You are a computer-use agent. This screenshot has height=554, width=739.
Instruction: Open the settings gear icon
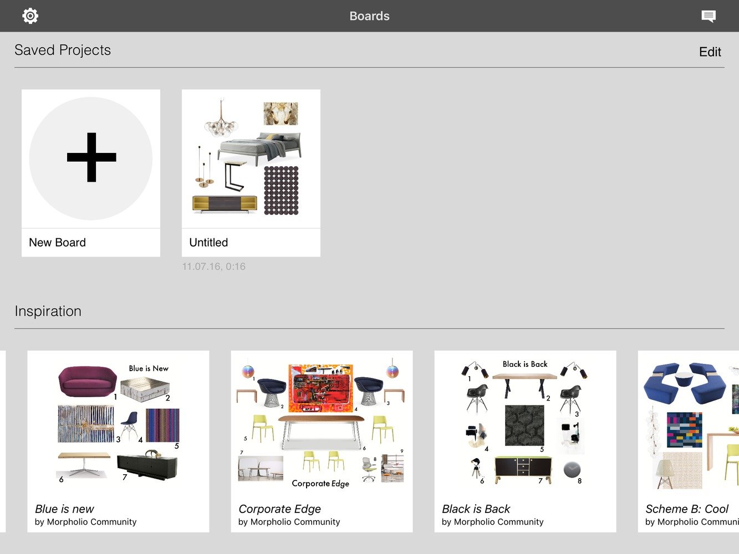pos(30,16)
